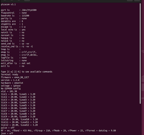Click the 'Terminal ready' line
The image size is (144, 135).
(x=9, y=74)
